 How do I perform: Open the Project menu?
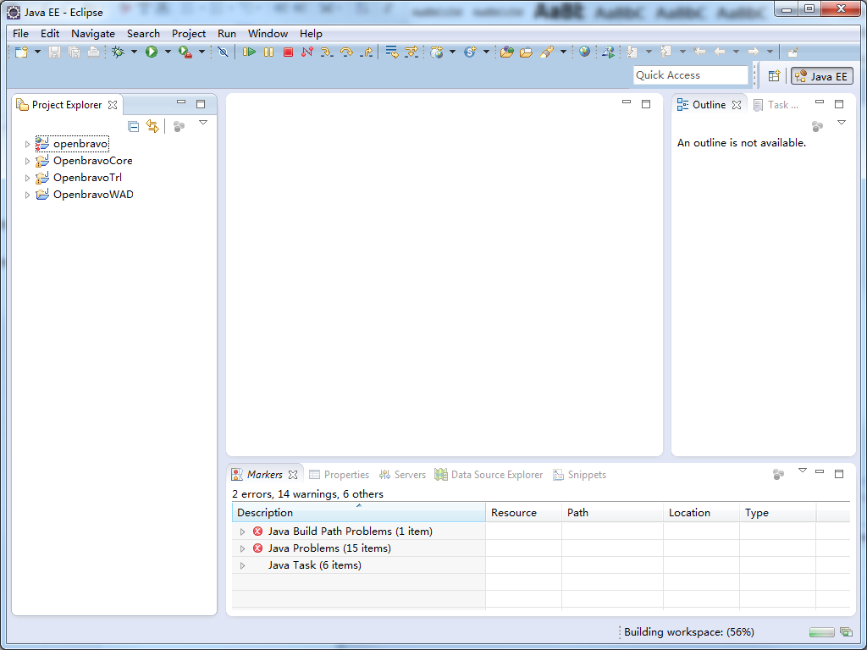[189, 34]
